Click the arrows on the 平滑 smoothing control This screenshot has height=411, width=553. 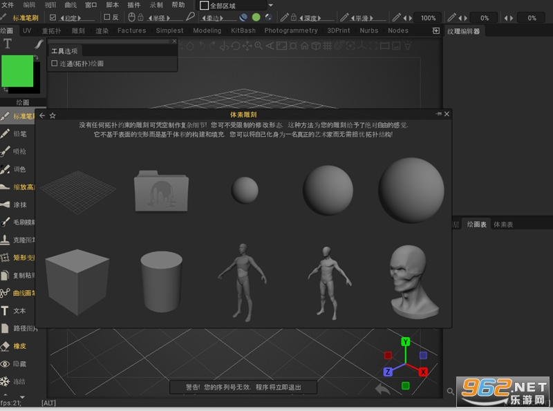362,18
